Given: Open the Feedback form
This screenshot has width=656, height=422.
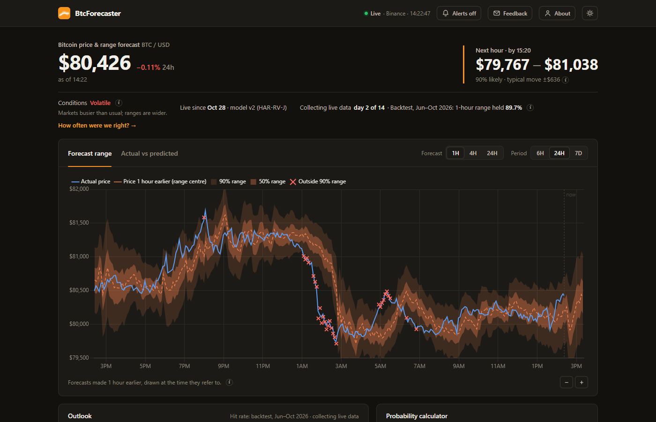Looking at the screenshot, I should coord(510,13).
